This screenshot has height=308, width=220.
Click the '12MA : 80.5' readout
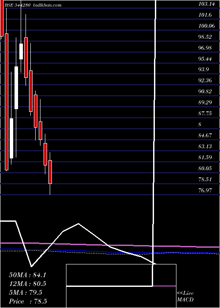pyautogui.click(x=27, y=284)
